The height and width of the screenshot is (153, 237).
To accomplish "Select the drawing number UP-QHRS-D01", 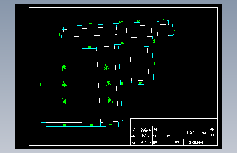I will pos(196,142).
